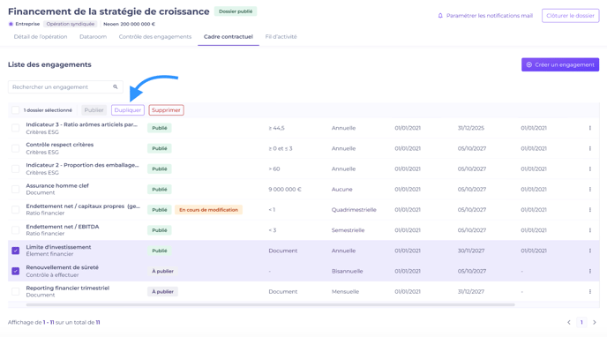Click the notifications bell icon
This screenshot has height=337, width=607.
pyautogui.click(x=440, y=16)
